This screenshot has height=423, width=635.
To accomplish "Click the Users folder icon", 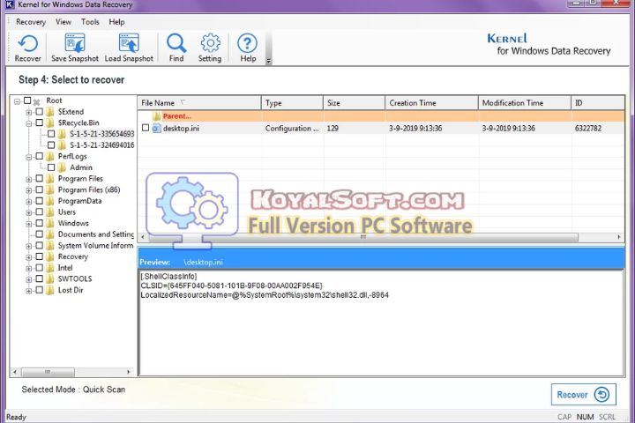I will 49,212.
